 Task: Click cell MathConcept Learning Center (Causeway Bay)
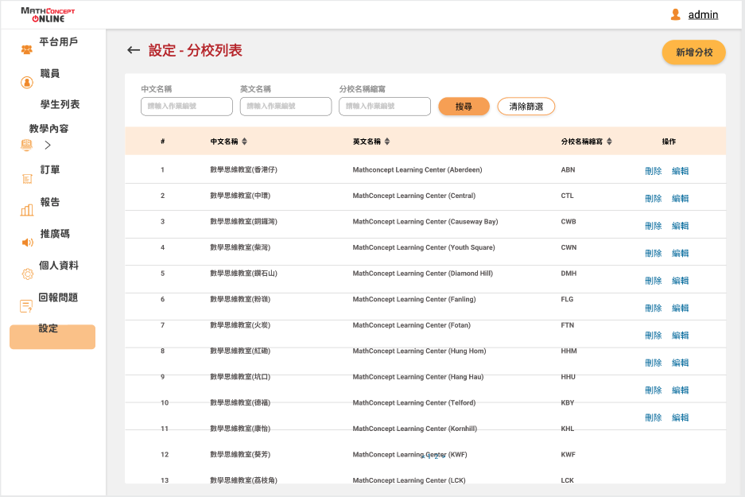click(x=425, y=221)
